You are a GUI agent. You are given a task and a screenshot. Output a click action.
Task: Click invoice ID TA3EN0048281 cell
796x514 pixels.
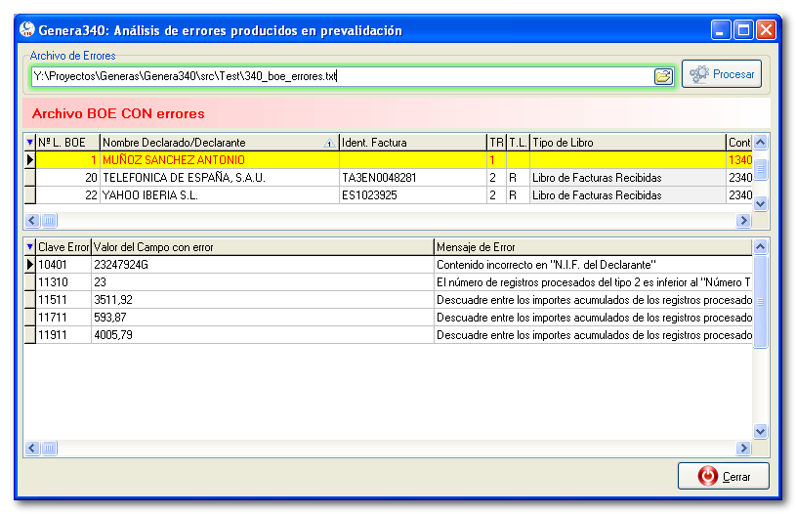(x=412, y=178)
